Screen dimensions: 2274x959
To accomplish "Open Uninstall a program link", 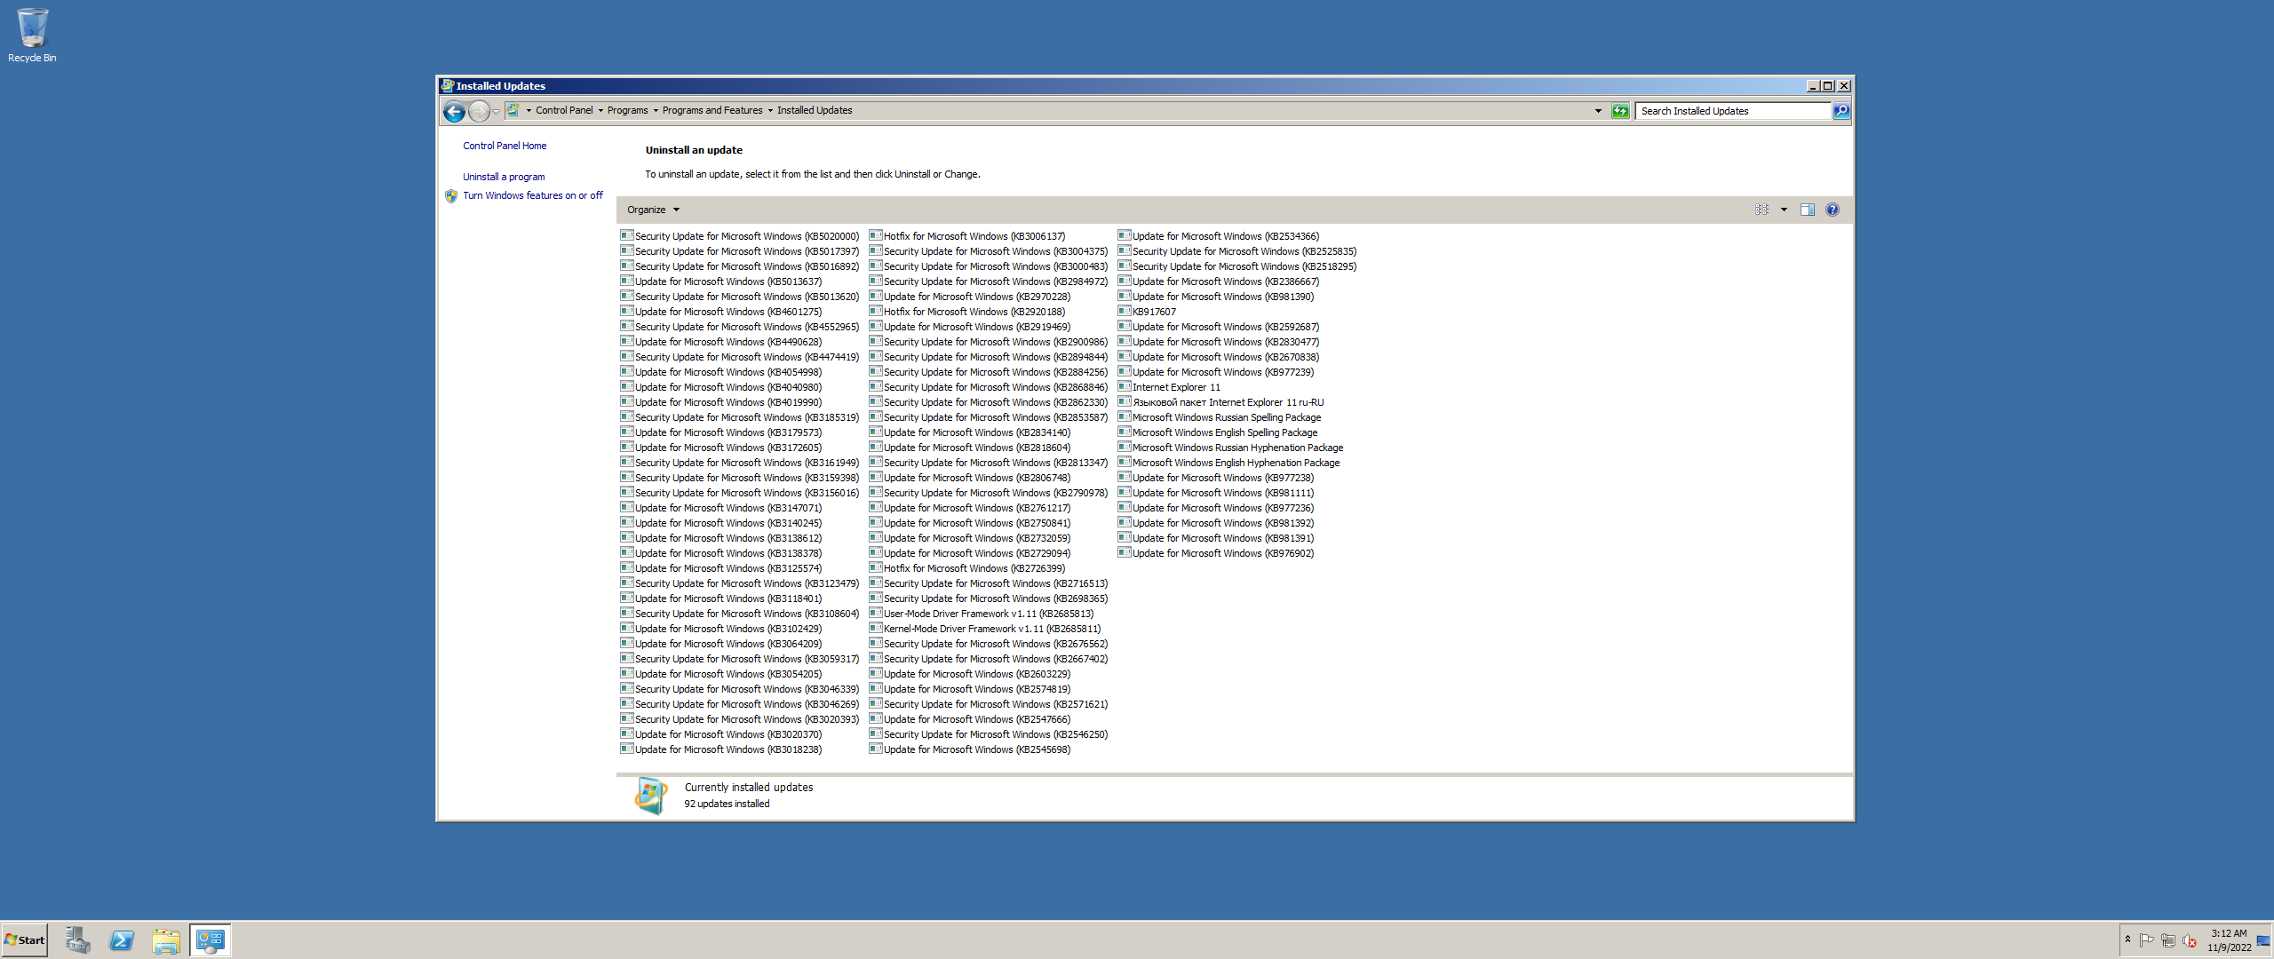I will (x=504, y=177).
